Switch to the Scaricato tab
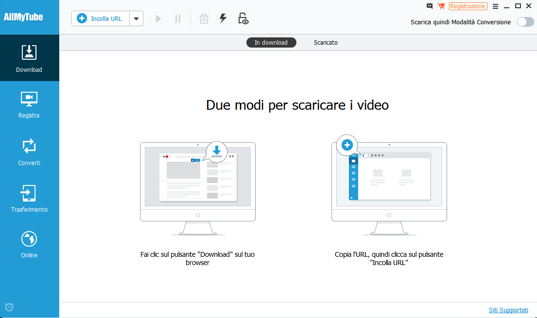This screenshot has height=318, width=537. tap(326, 42)
